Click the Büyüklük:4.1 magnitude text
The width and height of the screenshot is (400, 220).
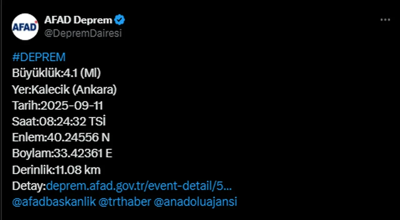[56, 74]
